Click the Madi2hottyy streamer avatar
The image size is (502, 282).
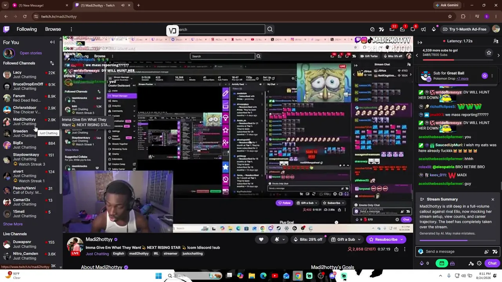pyautogui.click(x=75, y=246)
